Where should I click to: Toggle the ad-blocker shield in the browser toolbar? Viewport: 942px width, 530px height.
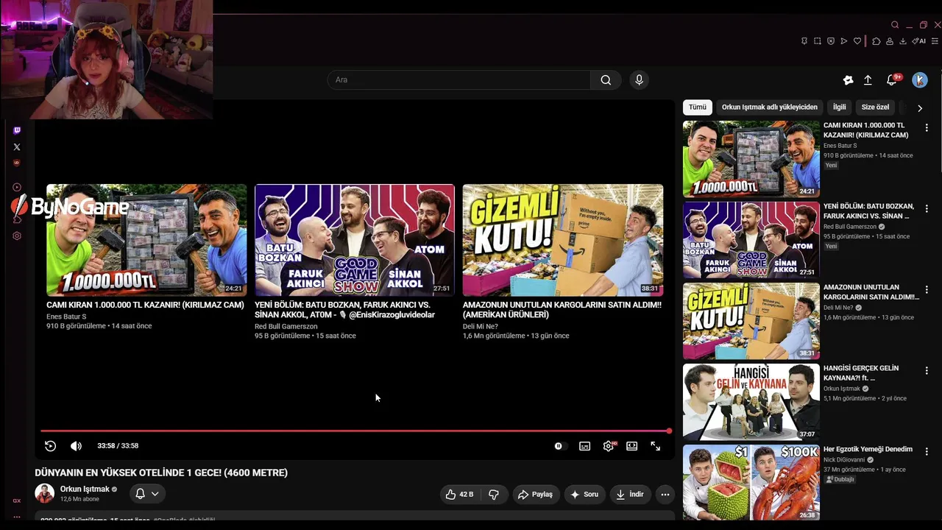click(831, 41)
